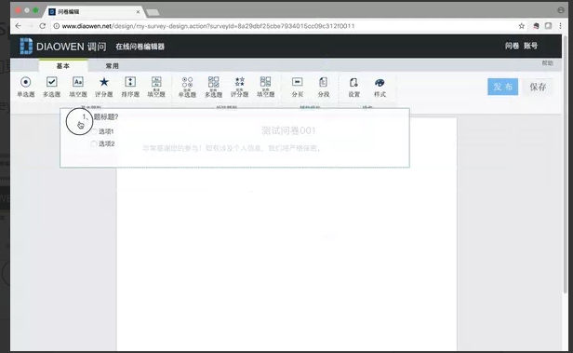Open the 样式 style palette
Viewport: 573px width, 353px height.
[380, 87]
